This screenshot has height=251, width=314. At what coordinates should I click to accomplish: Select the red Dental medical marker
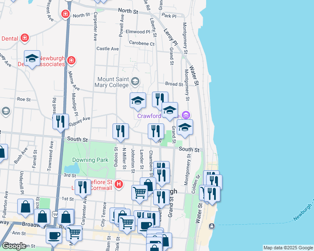pyautogui.click(x=25, y=38)
